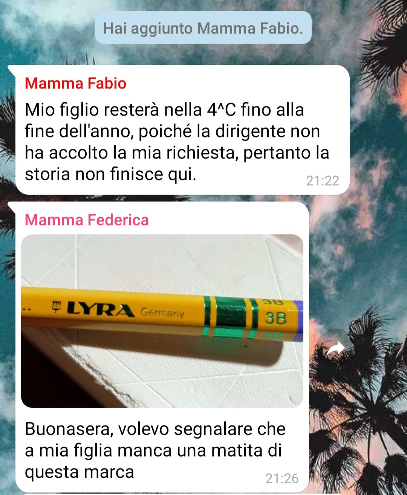Screen dimensions: 407x495
Task: Tap the green band on the pencil photo
Action: point(230,317)
